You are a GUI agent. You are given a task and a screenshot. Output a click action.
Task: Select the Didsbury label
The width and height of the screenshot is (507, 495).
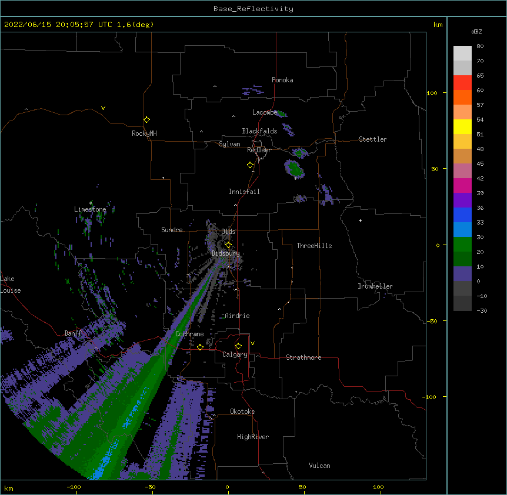pyautogui.click(x=226, y=253)
